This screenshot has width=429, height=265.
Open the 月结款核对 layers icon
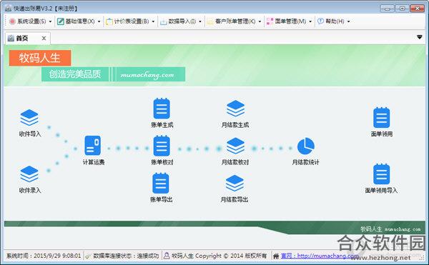pyautogui.click(x=235, y=146)
